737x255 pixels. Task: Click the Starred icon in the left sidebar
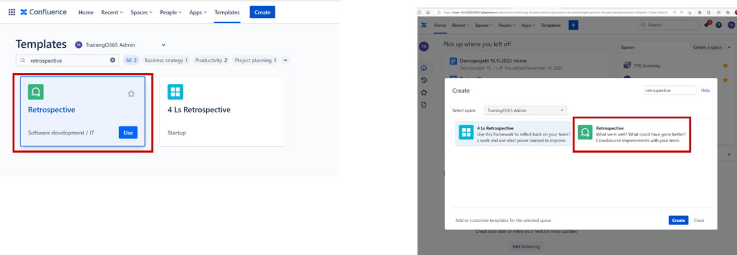pos(424,92)
